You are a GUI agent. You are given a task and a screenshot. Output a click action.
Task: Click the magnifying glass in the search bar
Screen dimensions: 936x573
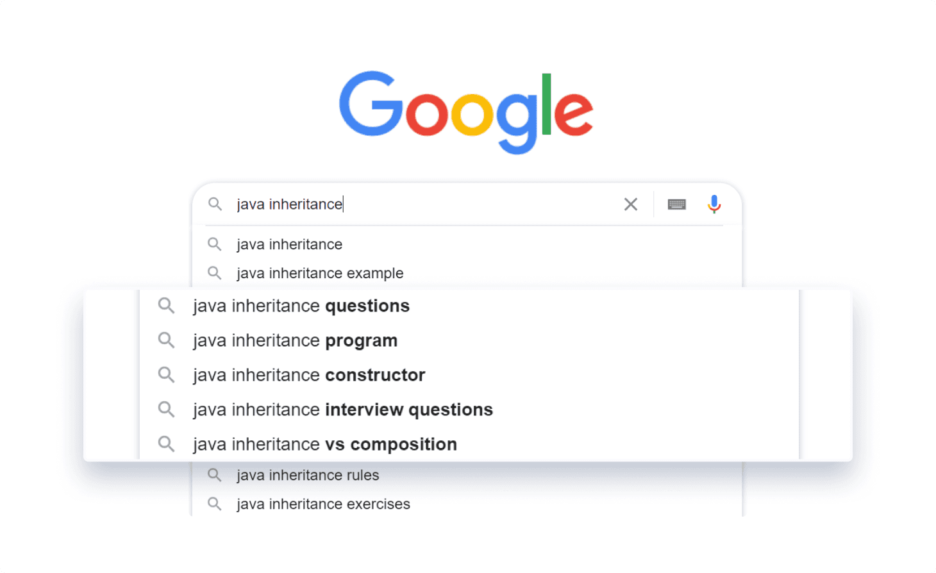[x=215, y=204]
